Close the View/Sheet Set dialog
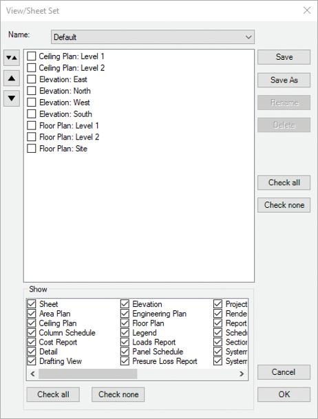 coord(307,10)
